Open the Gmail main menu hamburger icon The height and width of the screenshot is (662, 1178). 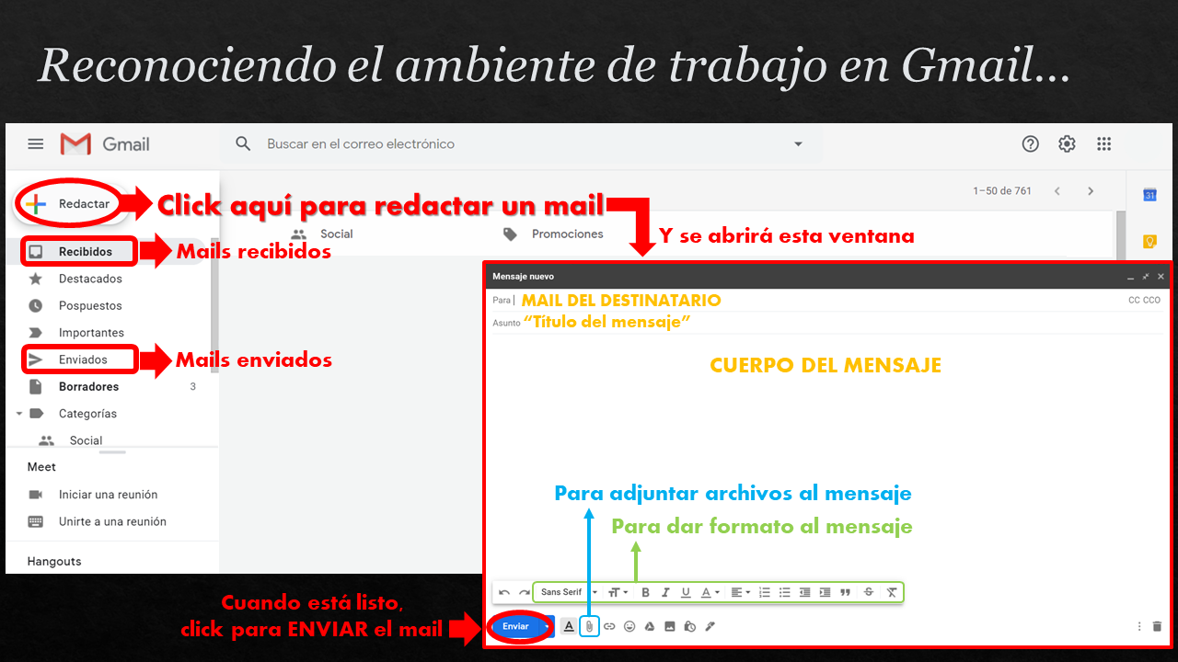(35, 143)
